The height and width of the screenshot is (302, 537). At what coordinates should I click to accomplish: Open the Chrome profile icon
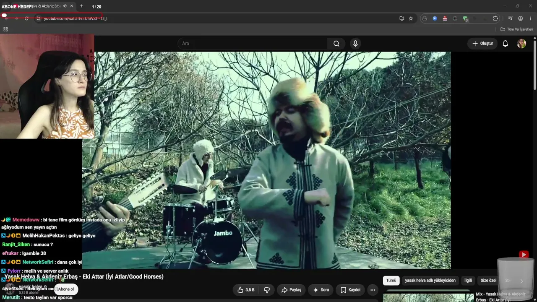520,18
